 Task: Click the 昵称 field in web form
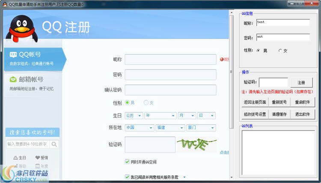pos(170,59)
